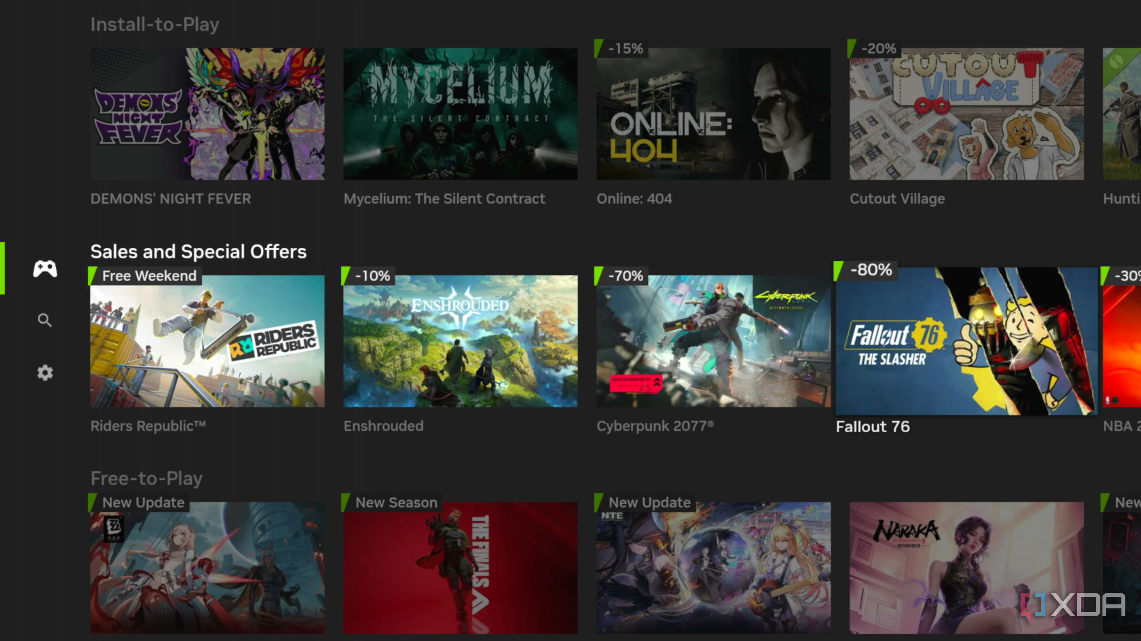Open the Settings gear icon in sidebar
Screen dimensions: 1141x641
pyautogui.click(x=45, y=373)
